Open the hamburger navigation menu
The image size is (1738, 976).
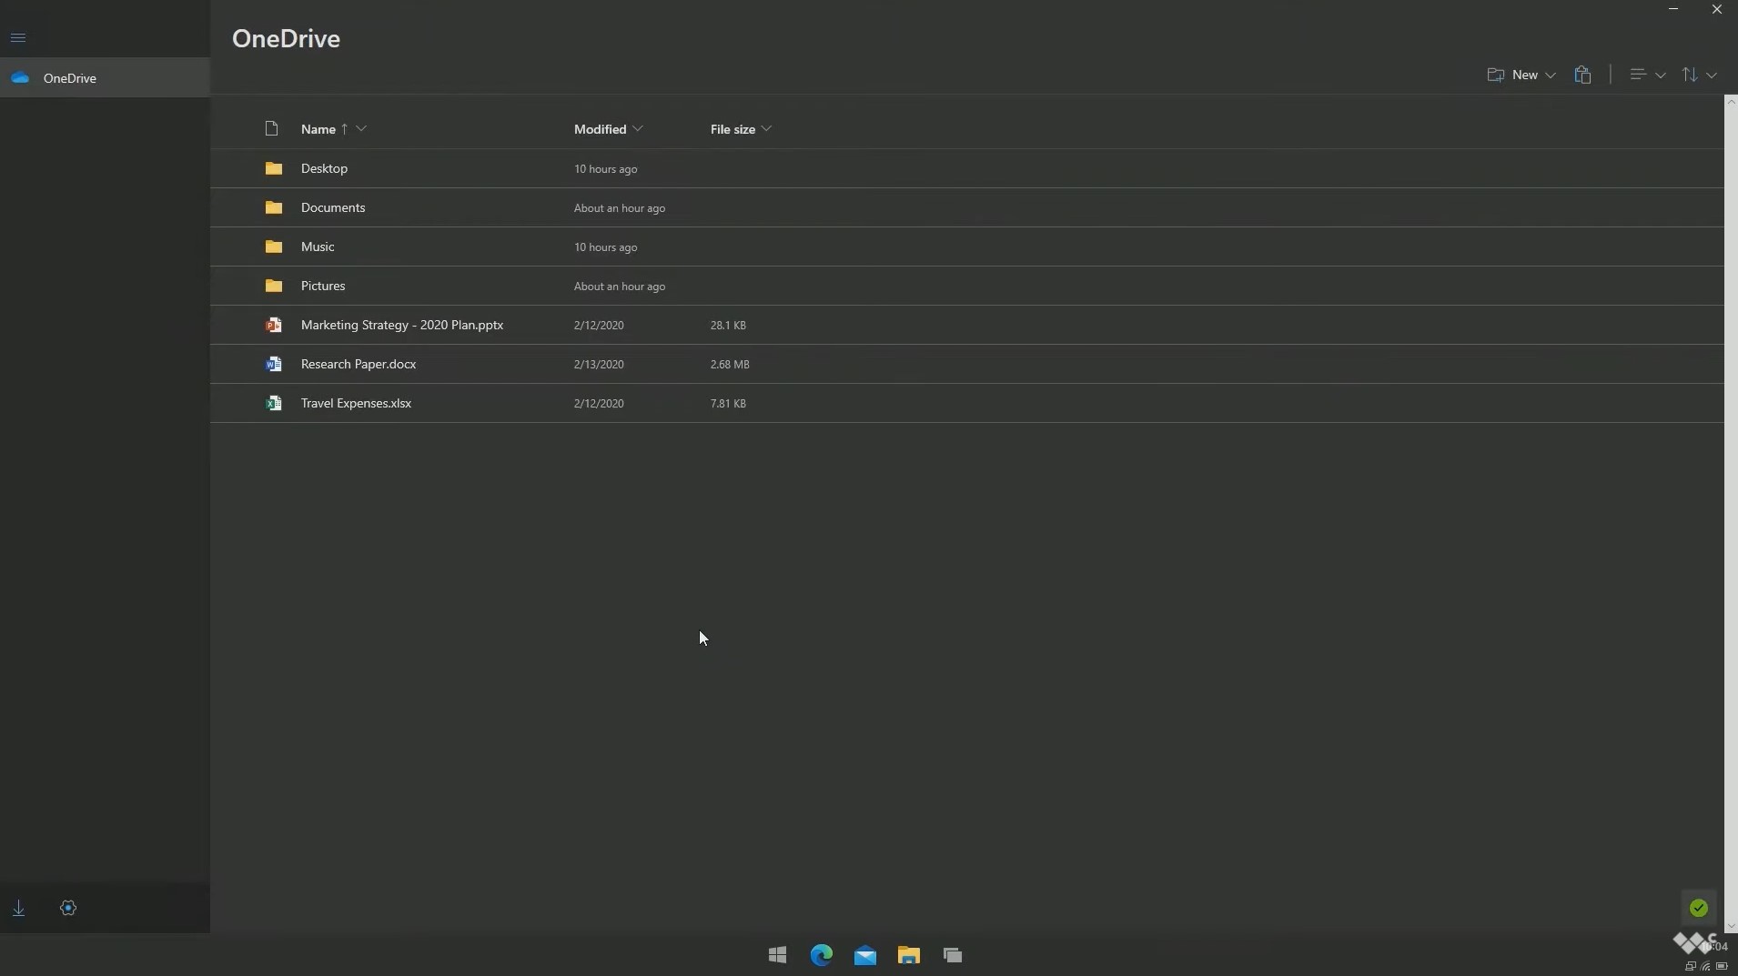pyautogui.click(x=18, y=37)
